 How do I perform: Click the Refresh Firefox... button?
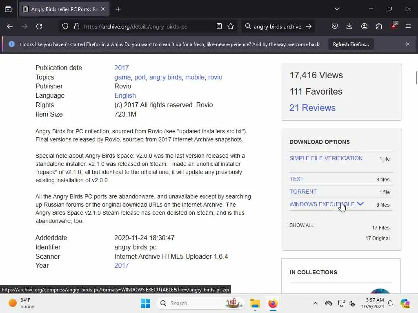click(351, 44)
